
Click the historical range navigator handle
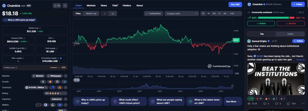coord(232,86)
